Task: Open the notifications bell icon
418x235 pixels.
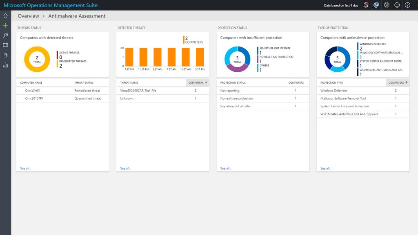Action: point(366,5)
